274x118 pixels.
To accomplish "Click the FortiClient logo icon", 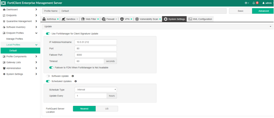I will pos(4,3).
